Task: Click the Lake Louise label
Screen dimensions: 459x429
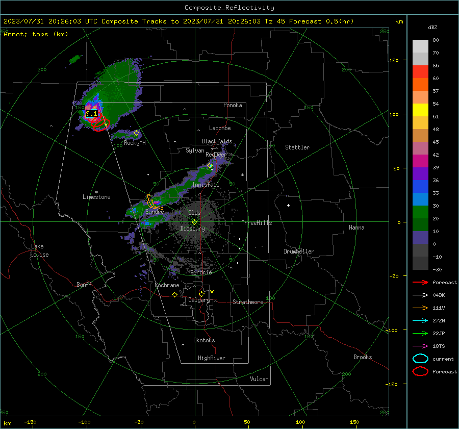Action: (x=39, y=250)
